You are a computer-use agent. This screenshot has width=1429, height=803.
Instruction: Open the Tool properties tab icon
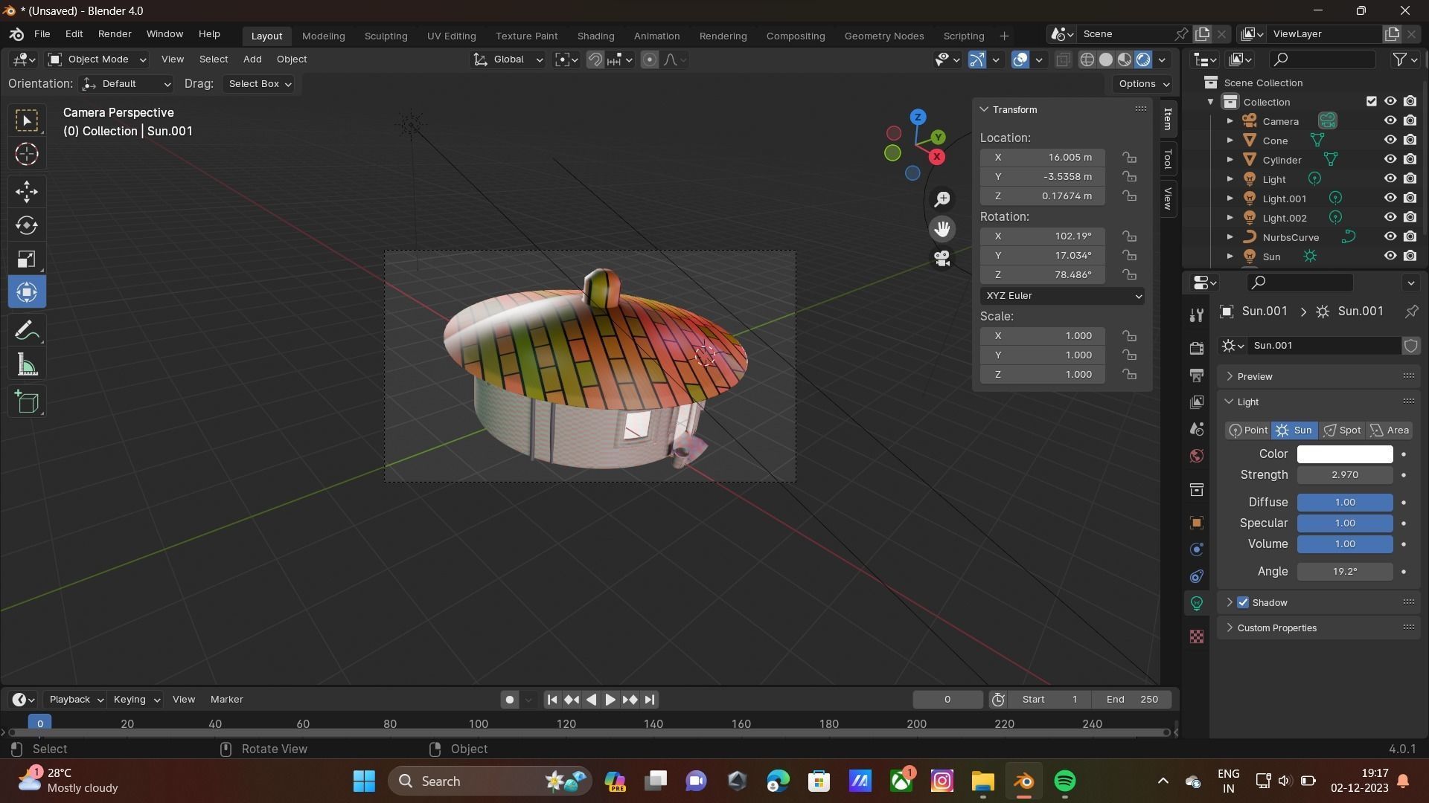[x=1197, y=315]
